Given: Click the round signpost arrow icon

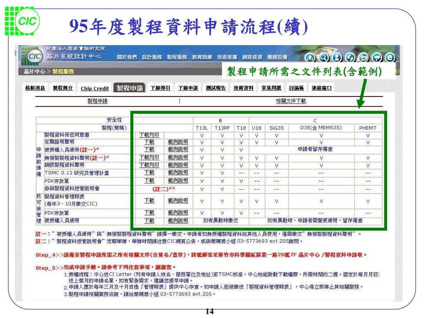Looking at the screenshot, I should point(377,57).
